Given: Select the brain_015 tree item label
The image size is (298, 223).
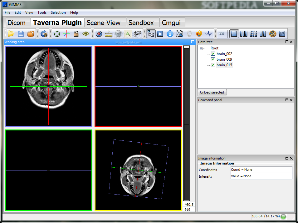Looking at the screenshot, I should [x=224, y=65].
